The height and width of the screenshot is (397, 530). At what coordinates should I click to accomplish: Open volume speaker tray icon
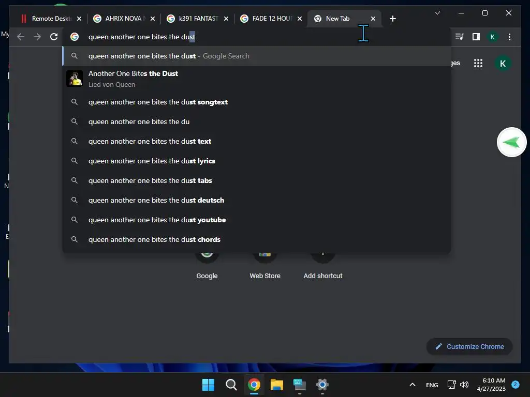464,385
